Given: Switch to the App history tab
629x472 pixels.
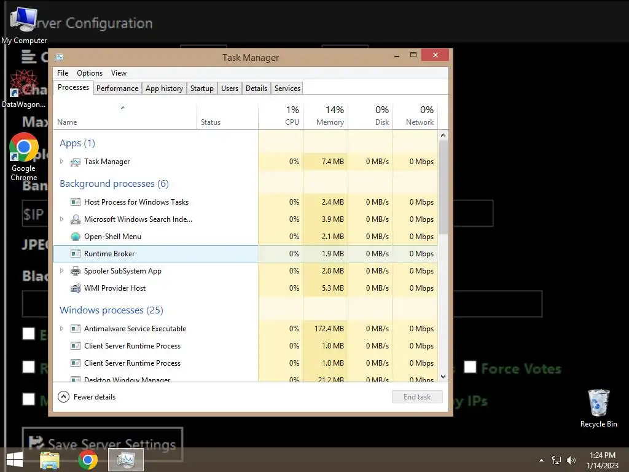Looking at the screenshot, I should (x=164, y=88).
